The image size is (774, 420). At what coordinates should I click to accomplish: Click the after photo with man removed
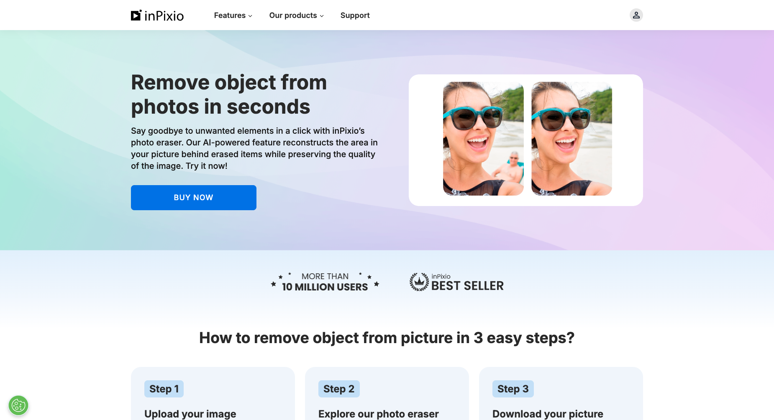(x=572, y=139)
